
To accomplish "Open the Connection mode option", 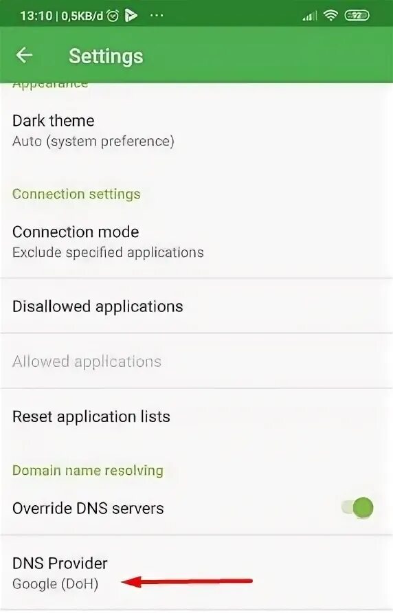I will (x=196, y=242).
